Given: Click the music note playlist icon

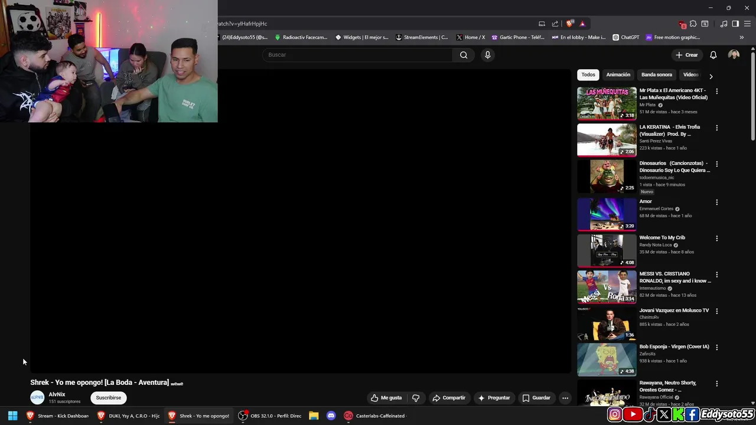Looking at the screenshot, I should pyautogui.click(x=724, y=24).
